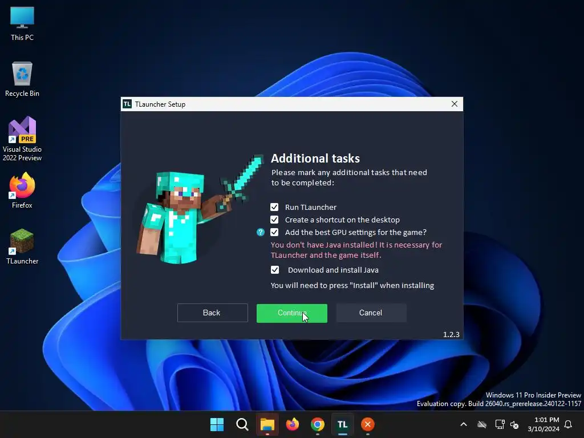This screenshot has height=438, width=584.
Task: Click the 'You will need to press Install' note
Action: point(352,285)
